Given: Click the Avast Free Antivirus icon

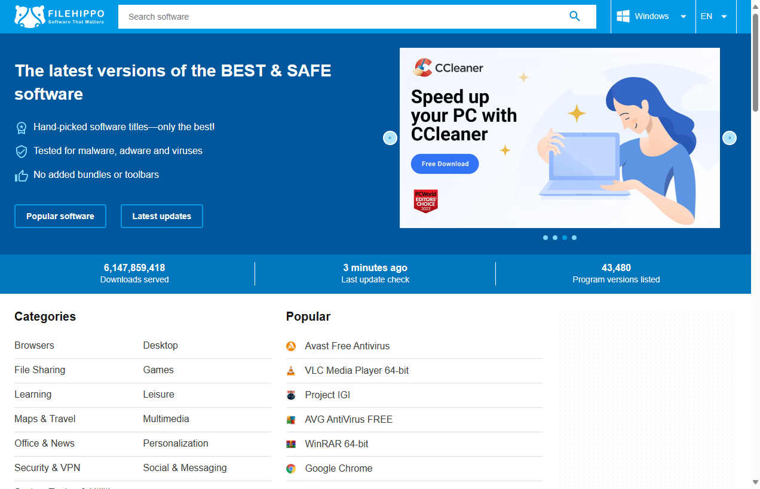Looking at the screenshot, I should click(291, 346).
